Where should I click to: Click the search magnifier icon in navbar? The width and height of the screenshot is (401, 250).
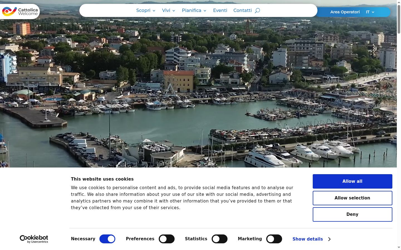(257, 11)
